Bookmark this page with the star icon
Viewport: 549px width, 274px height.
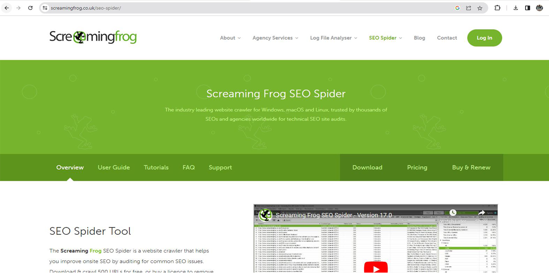(480, 8)
